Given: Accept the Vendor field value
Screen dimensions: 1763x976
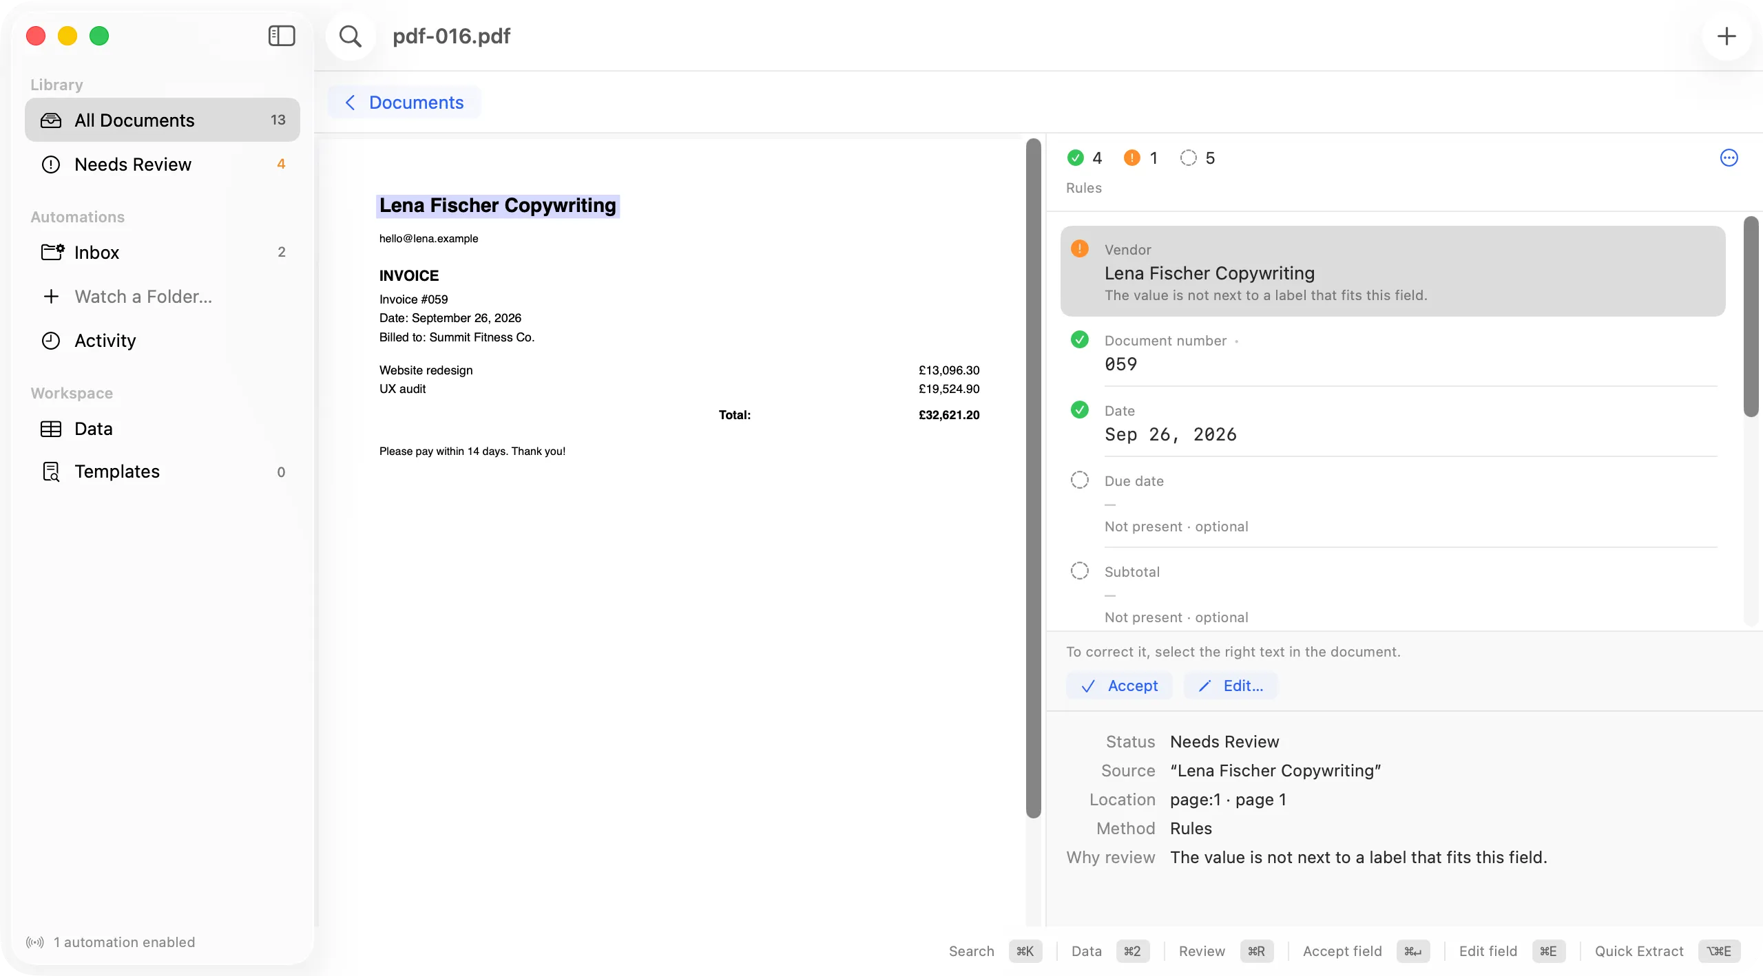Looking at the screenshot, I should pyautogui.click(x=1119, y=686).
